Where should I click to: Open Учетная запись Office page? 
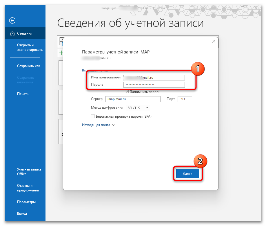click(29, 172)
